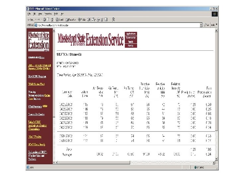
Task: Open the Help menu
Action: pyautogui.click(x=62, y=14)
